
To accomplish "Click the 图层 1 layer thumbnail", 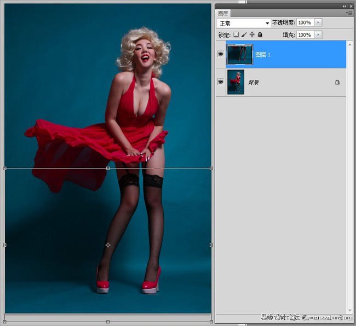I will 239,54.
